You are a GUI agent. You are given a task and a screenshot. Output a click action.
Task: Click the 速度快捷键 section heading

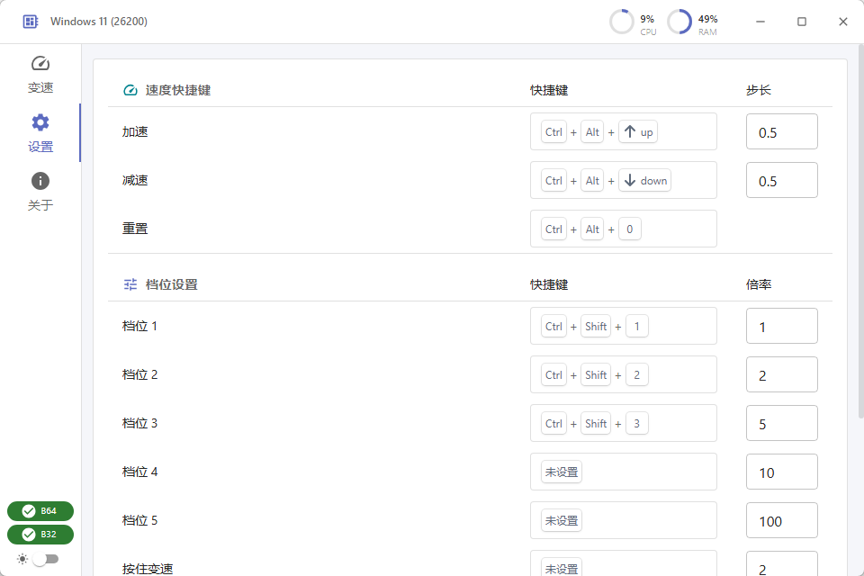pyautogui.click(x=178, y=90)
